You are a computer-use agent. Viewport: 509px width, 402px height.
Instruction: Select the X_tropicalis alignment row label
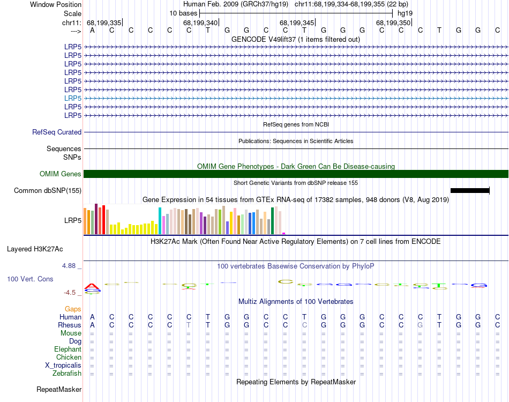pos(63,366)
